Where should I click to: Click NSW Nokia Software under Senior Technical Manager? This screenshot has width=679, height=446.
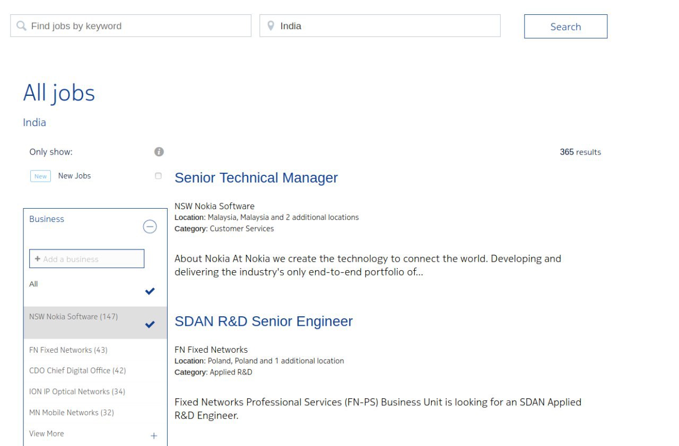(214, 206)
